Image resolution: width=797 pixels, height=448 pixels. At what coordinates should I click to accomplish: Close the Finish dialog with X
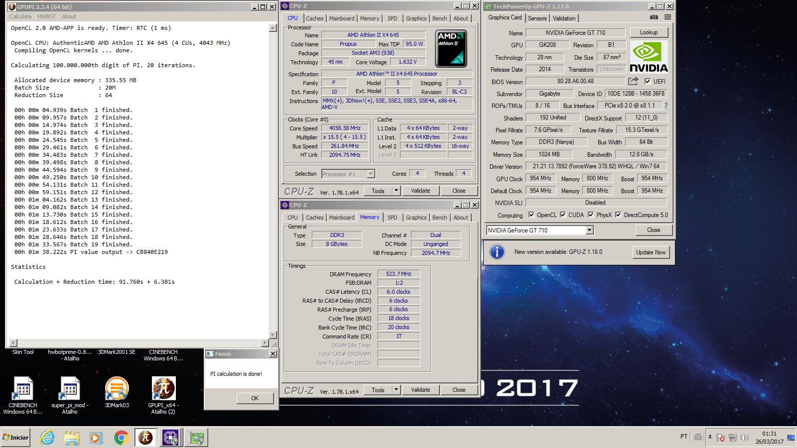point(272,353)
